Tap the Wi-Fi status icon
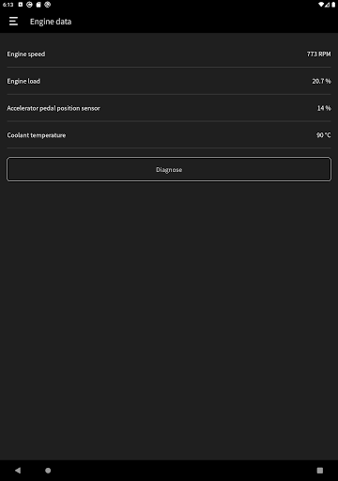 [x=321, y=5]
